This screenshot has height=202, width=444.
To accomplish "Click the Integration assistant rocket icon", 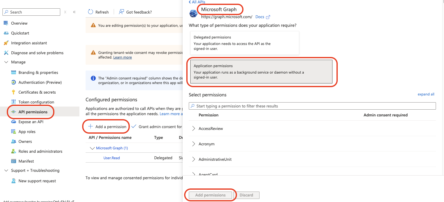I will [6, 43].
